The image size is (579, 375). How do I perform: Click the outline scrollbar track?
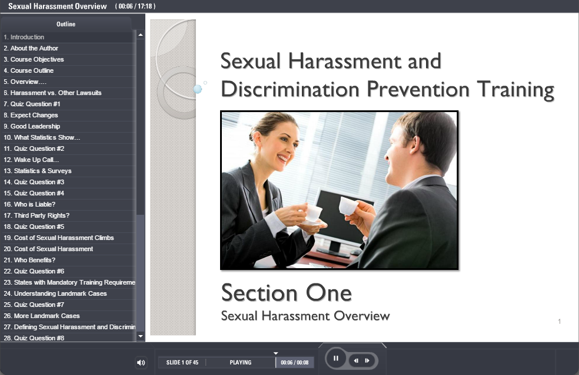(x=140, y=264)
